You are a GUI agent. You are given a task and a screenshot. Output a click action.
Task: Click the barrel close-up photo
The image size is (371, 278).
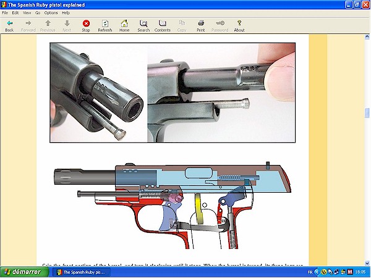(x=173, y=93)
